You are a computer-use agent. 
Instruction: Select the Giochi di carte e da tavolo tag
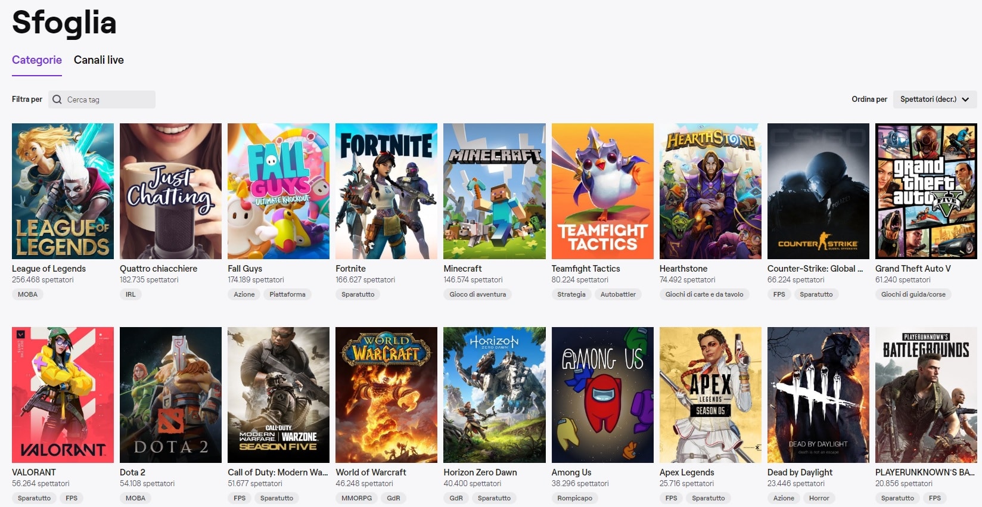pos(704,294)
